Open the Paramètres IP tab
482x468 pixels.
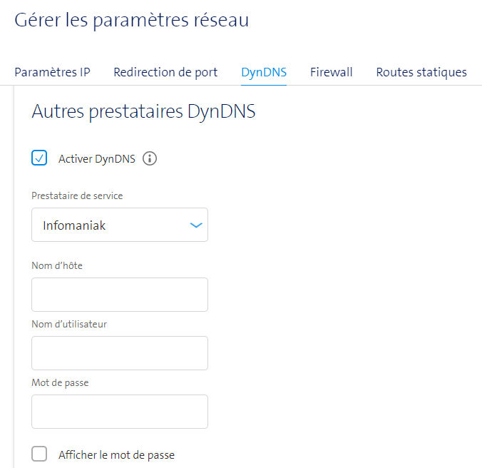52,72
